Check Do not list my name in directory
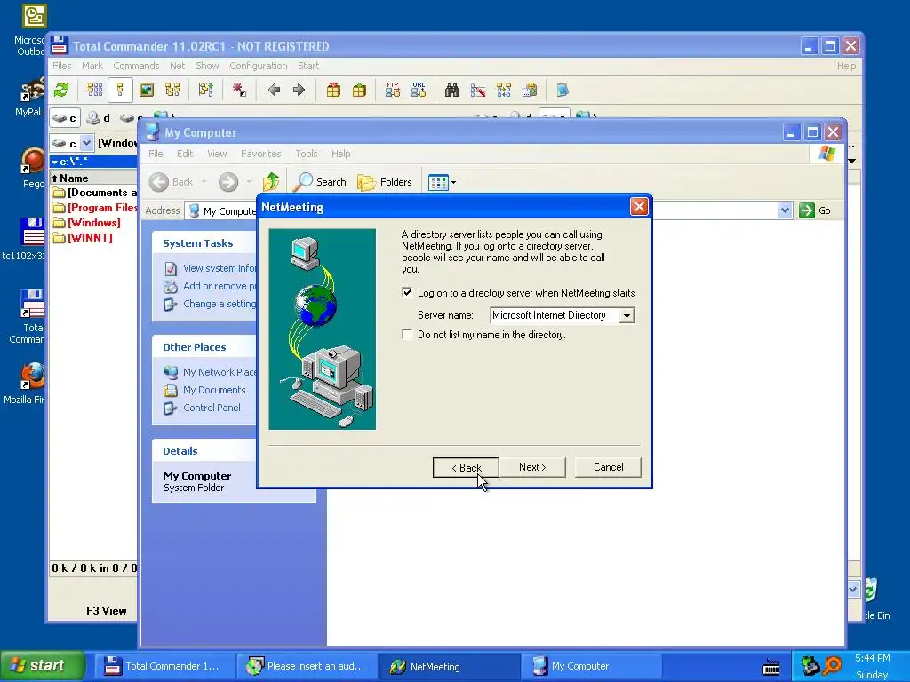The image size is (910, 682). pyautogui.click(x=407, y=335)
